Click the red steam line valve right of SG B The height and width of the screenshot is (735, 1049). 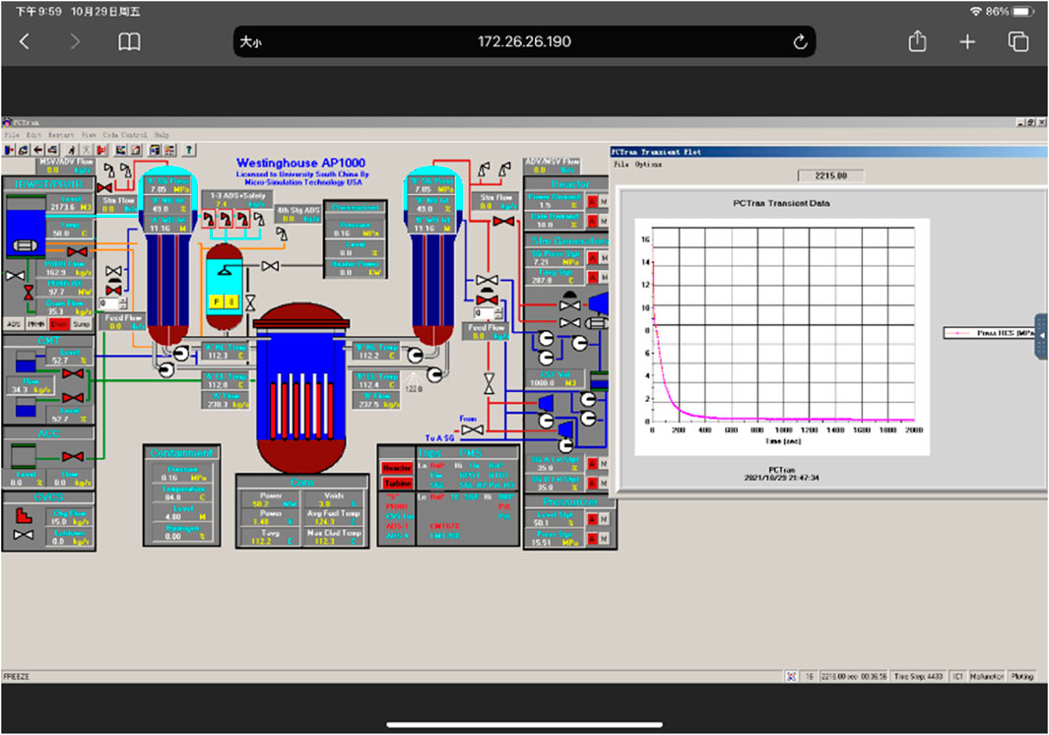click(503, 222)
